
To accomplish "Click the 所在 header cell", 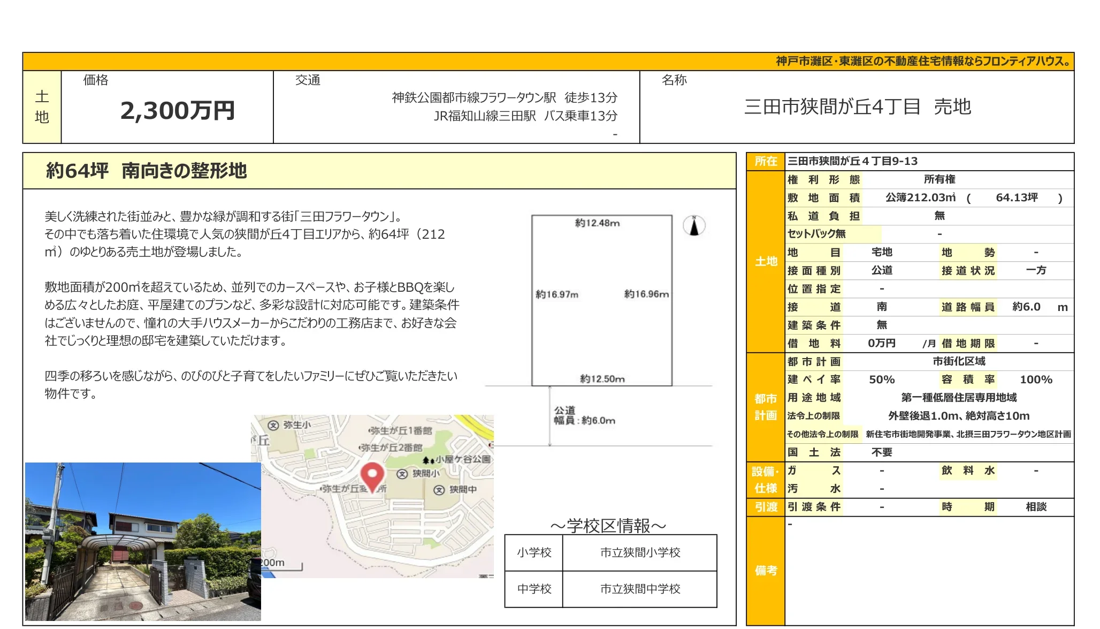I will coord(766,161).
